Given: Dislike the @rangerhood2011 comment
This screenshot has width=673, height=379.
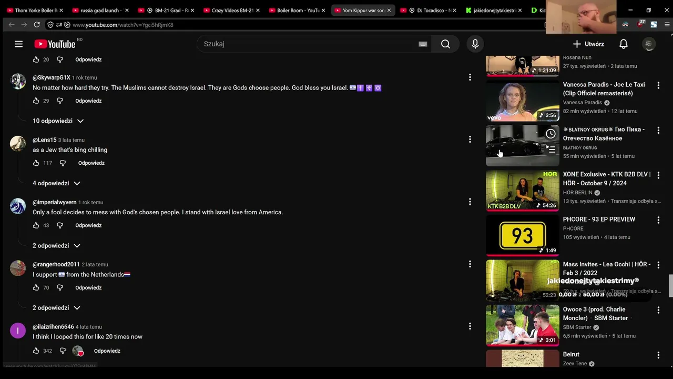Looking at the screenshot, I should pos(60,287).
